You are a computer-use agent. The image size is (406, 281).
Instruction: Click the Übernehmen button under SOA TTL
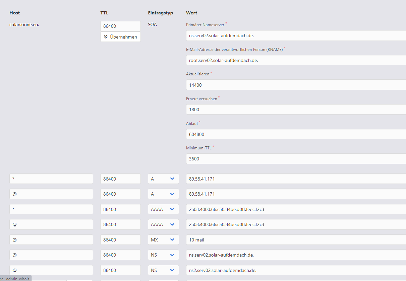[120, 37]
